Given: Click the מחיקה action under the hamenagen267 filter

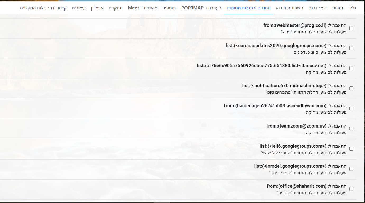Looking at the screenshot, I should 326,112.
